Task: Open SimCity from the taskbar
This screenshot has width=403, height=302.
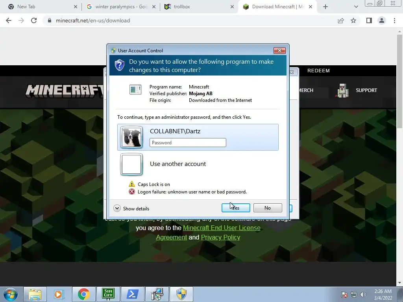Action: [x=108, y=294]
